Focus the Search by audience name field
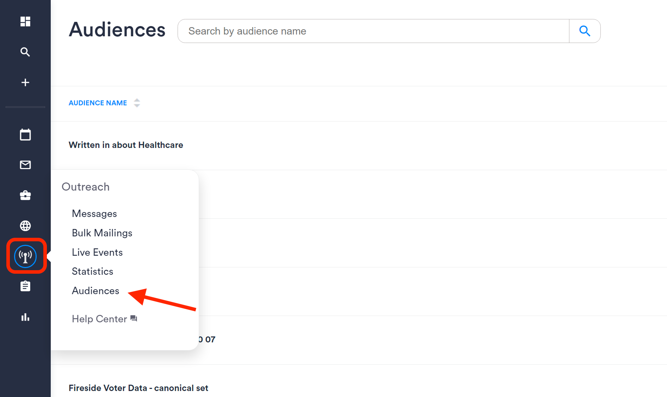Screen dimensions: 667x397 pos(373,31)
